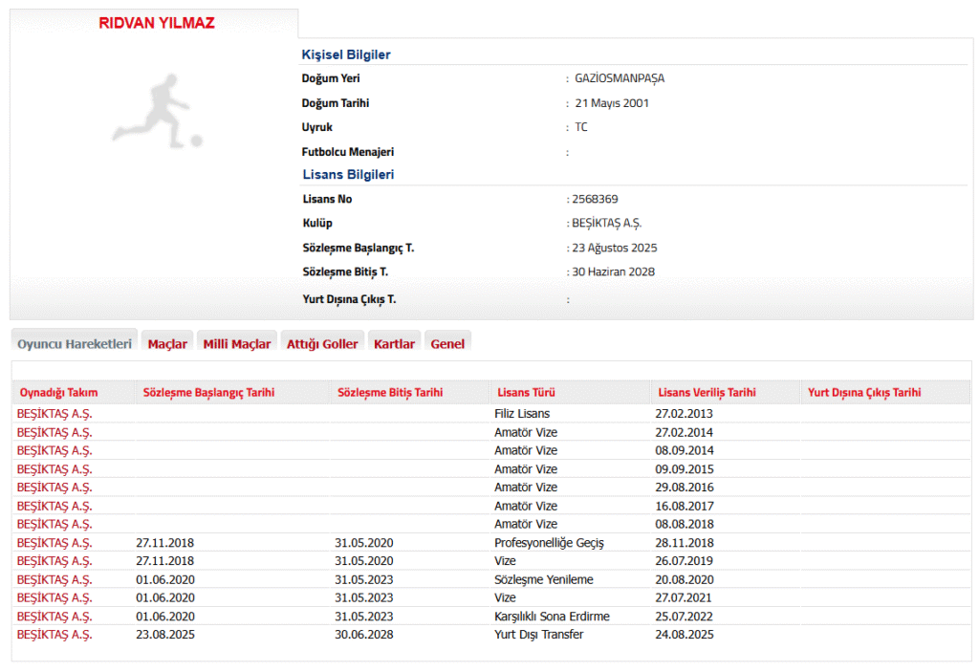Open BEŞİKTAŞ A.Ş. link in Filiz Lisans row
This screenshot has height=672, width=979.
pyautogui.click(x=54, y=414)
